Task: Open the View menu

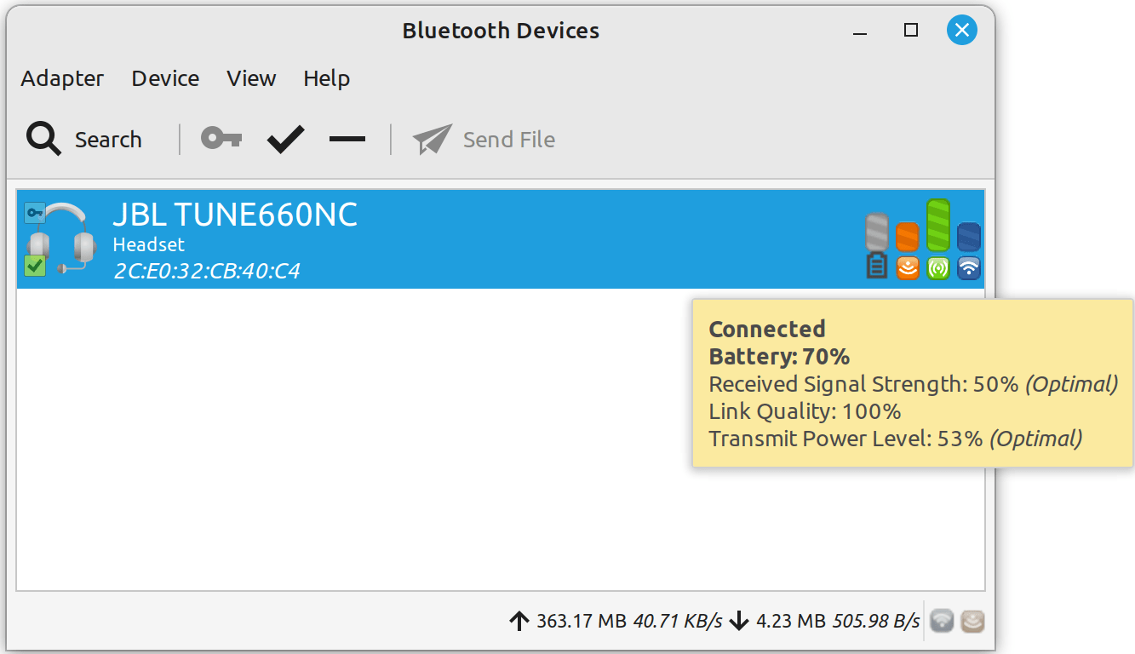Action: [x=251, y=78]
